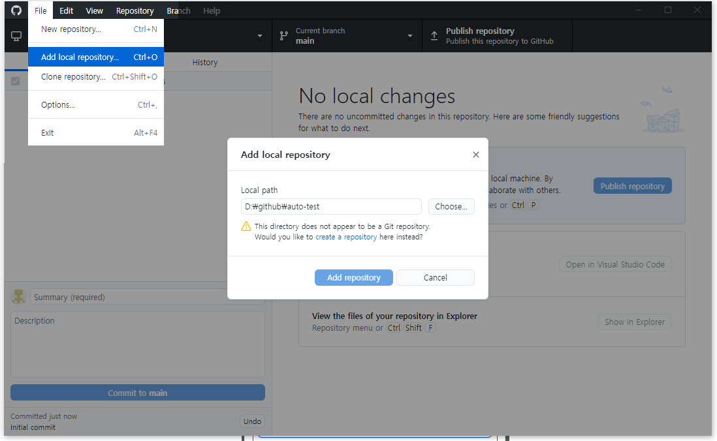Click the Show in Explorer button

pos(635,322)
